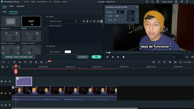The height and width of the screenshot is (109, 194).
Task: Toggle bold formatting for title text
Action: pos(87,21)
